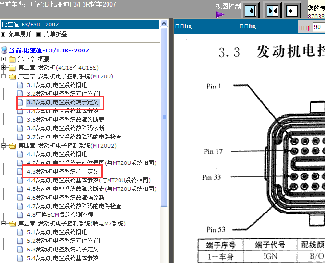Screen dimensions: 325x263
Task: Click scroll-up arrow of tree panel
Action: [164, 24]
